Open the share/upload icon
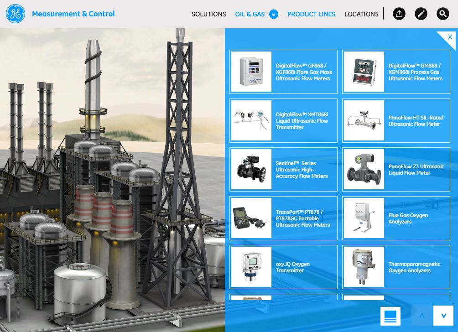 [x=399, y=14]
